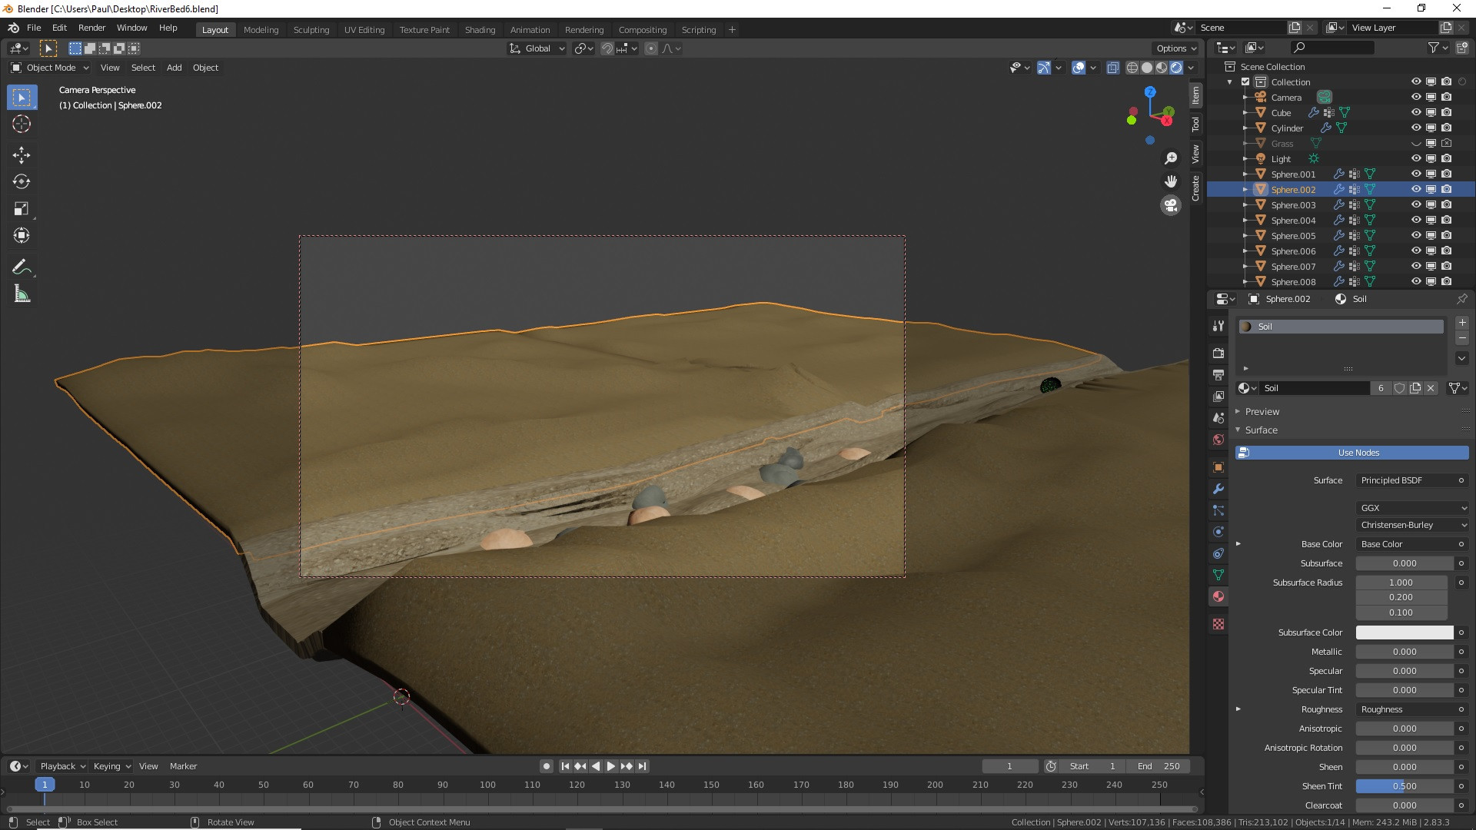The image size is (1476, 830).
Task: Toggle X-ray display
Action: pos(1112,68)
